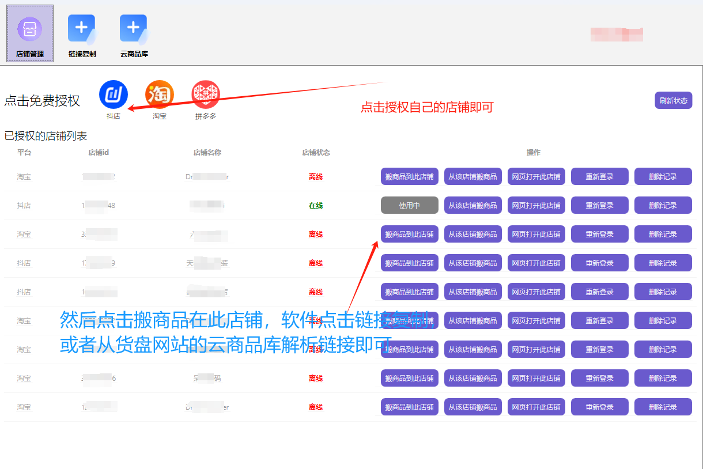
Task: Open the 云商品库 cloud product library
Action: tap(134, 36)
